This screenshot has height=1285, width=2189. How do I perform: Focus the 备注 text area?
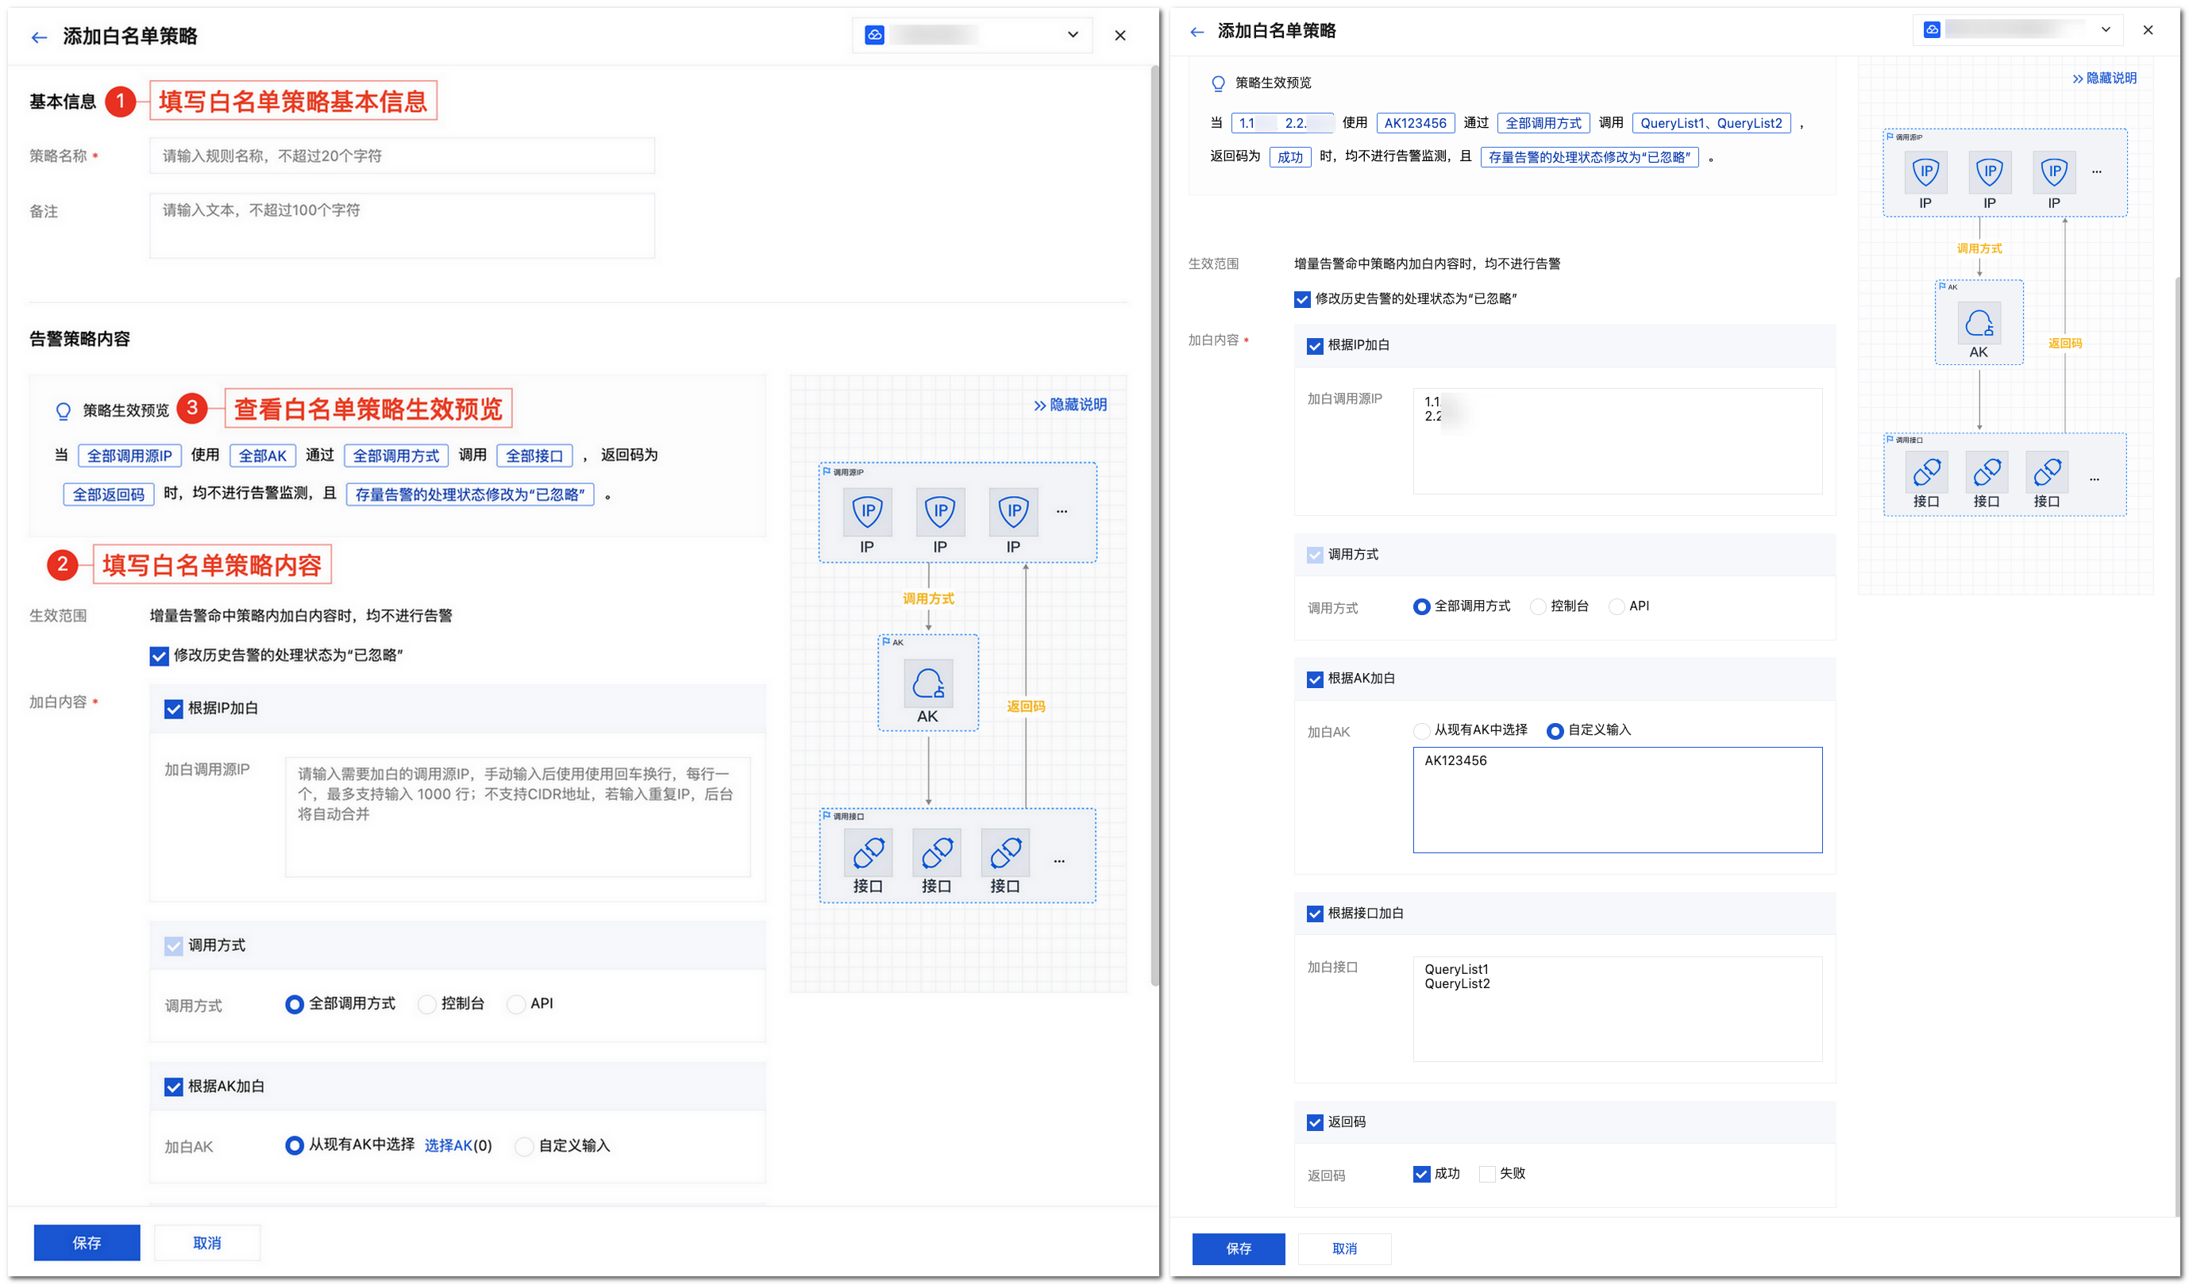tap(401, 225)
